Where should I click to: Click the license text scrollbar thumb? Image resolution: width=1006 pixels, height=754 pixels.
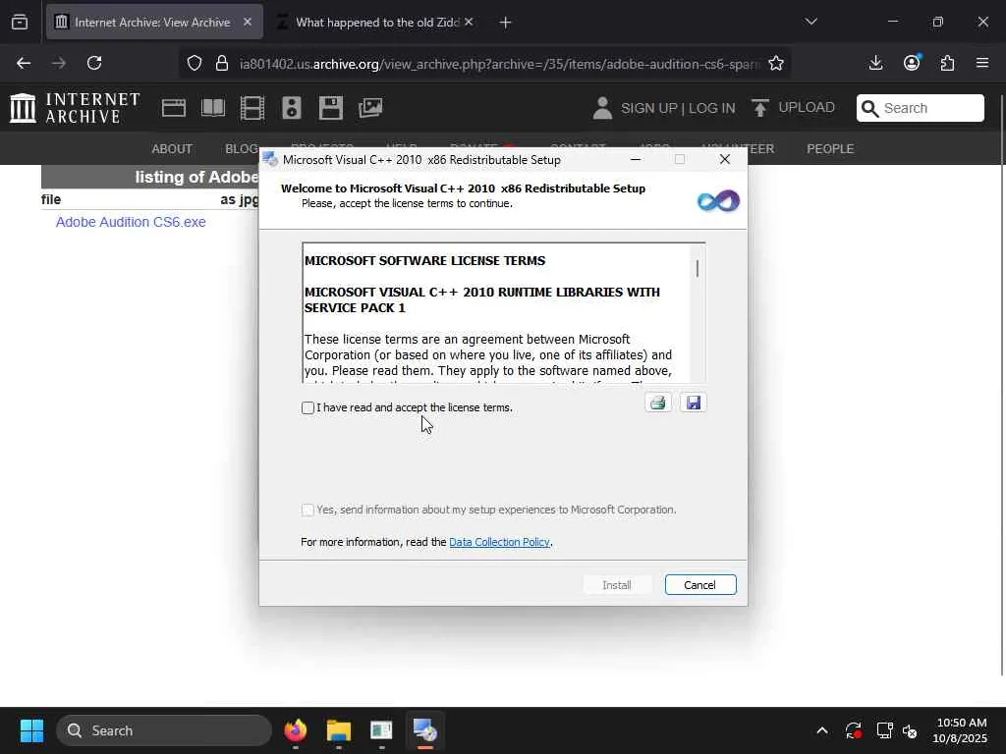click(x=698, y=269)
